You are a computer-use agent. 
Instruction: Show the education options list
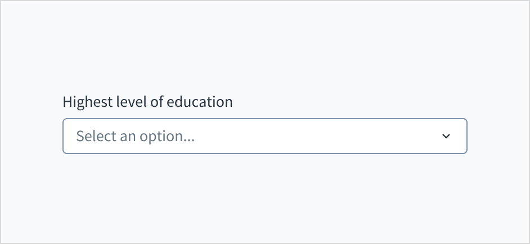click(x=264, y=136)
